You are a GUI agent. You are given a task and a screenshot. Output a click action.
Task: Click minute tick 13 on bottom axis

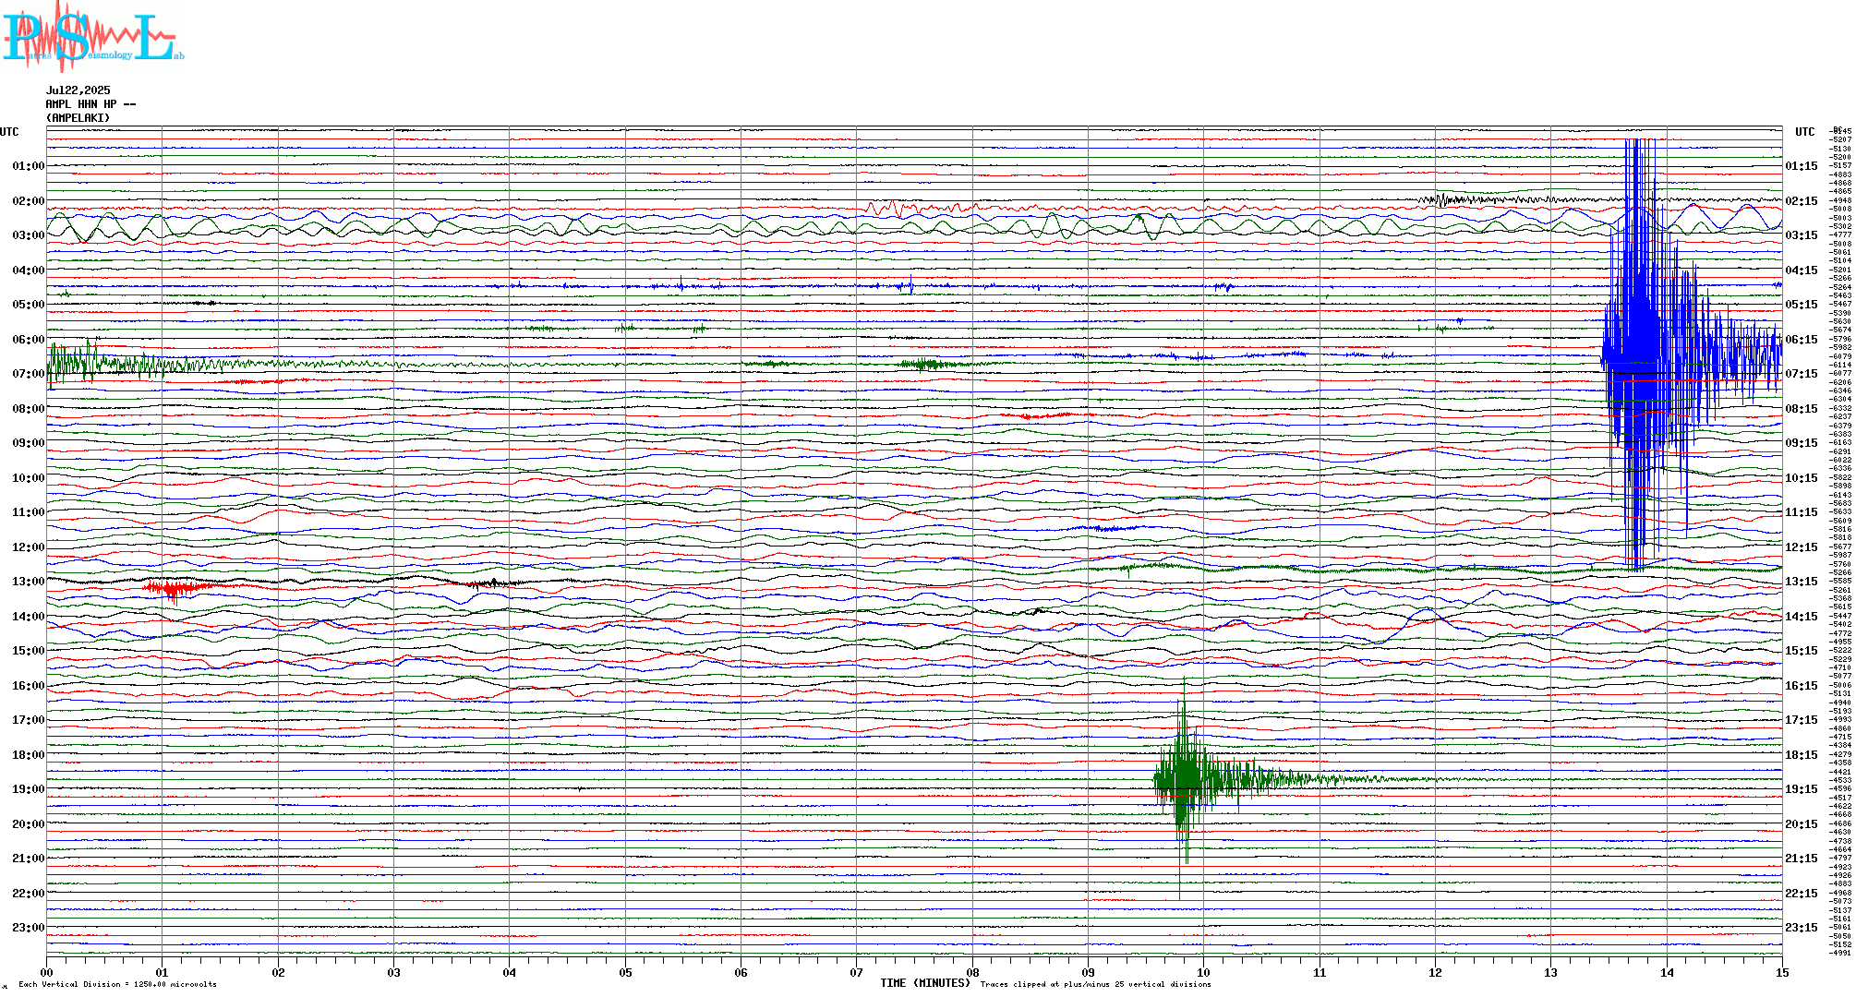pos(1550,972)
